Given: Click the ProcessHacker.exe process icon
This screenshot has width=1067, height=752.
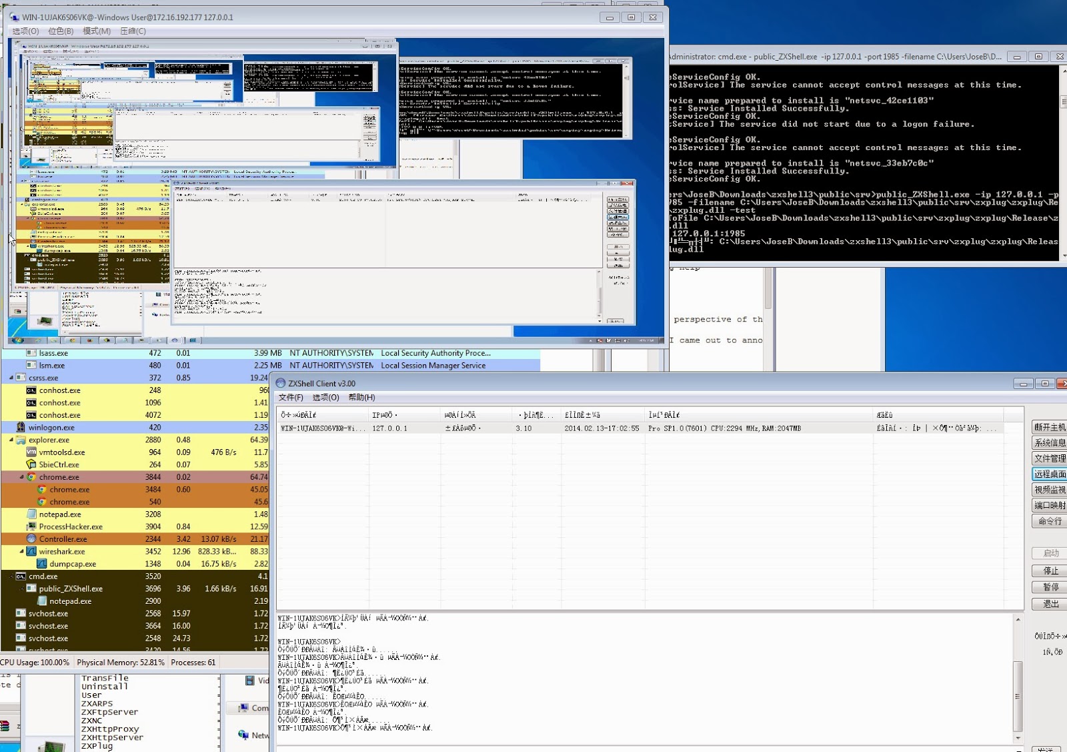Looking at the screenshot, I should tap(31, 527).
